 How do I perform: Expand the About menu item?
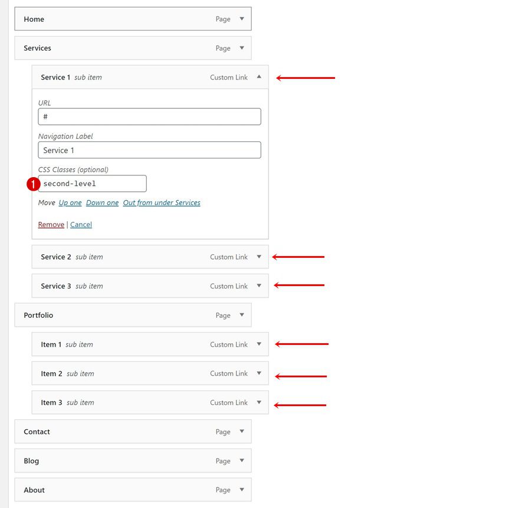[x=242, y=490]
